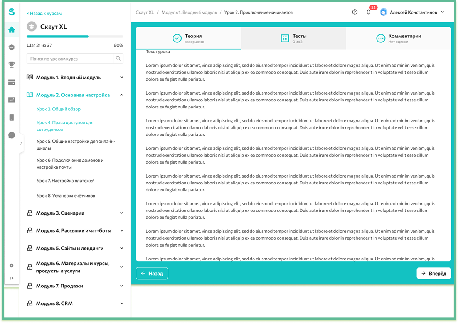This screenshot has height=323, width=458.
Task: Click the notification bell icon
Action: pyautogui.click(x=369, y=12)
